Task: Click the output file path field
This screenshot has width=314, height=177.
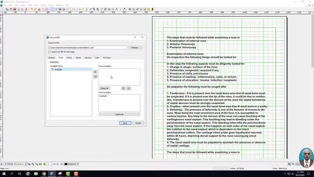Action: [x=88, y=48]
